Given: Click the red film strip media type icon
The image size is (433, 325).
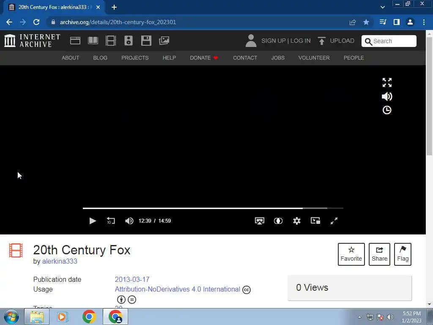Looking at the screenshot, I should [x=16, y=251].
